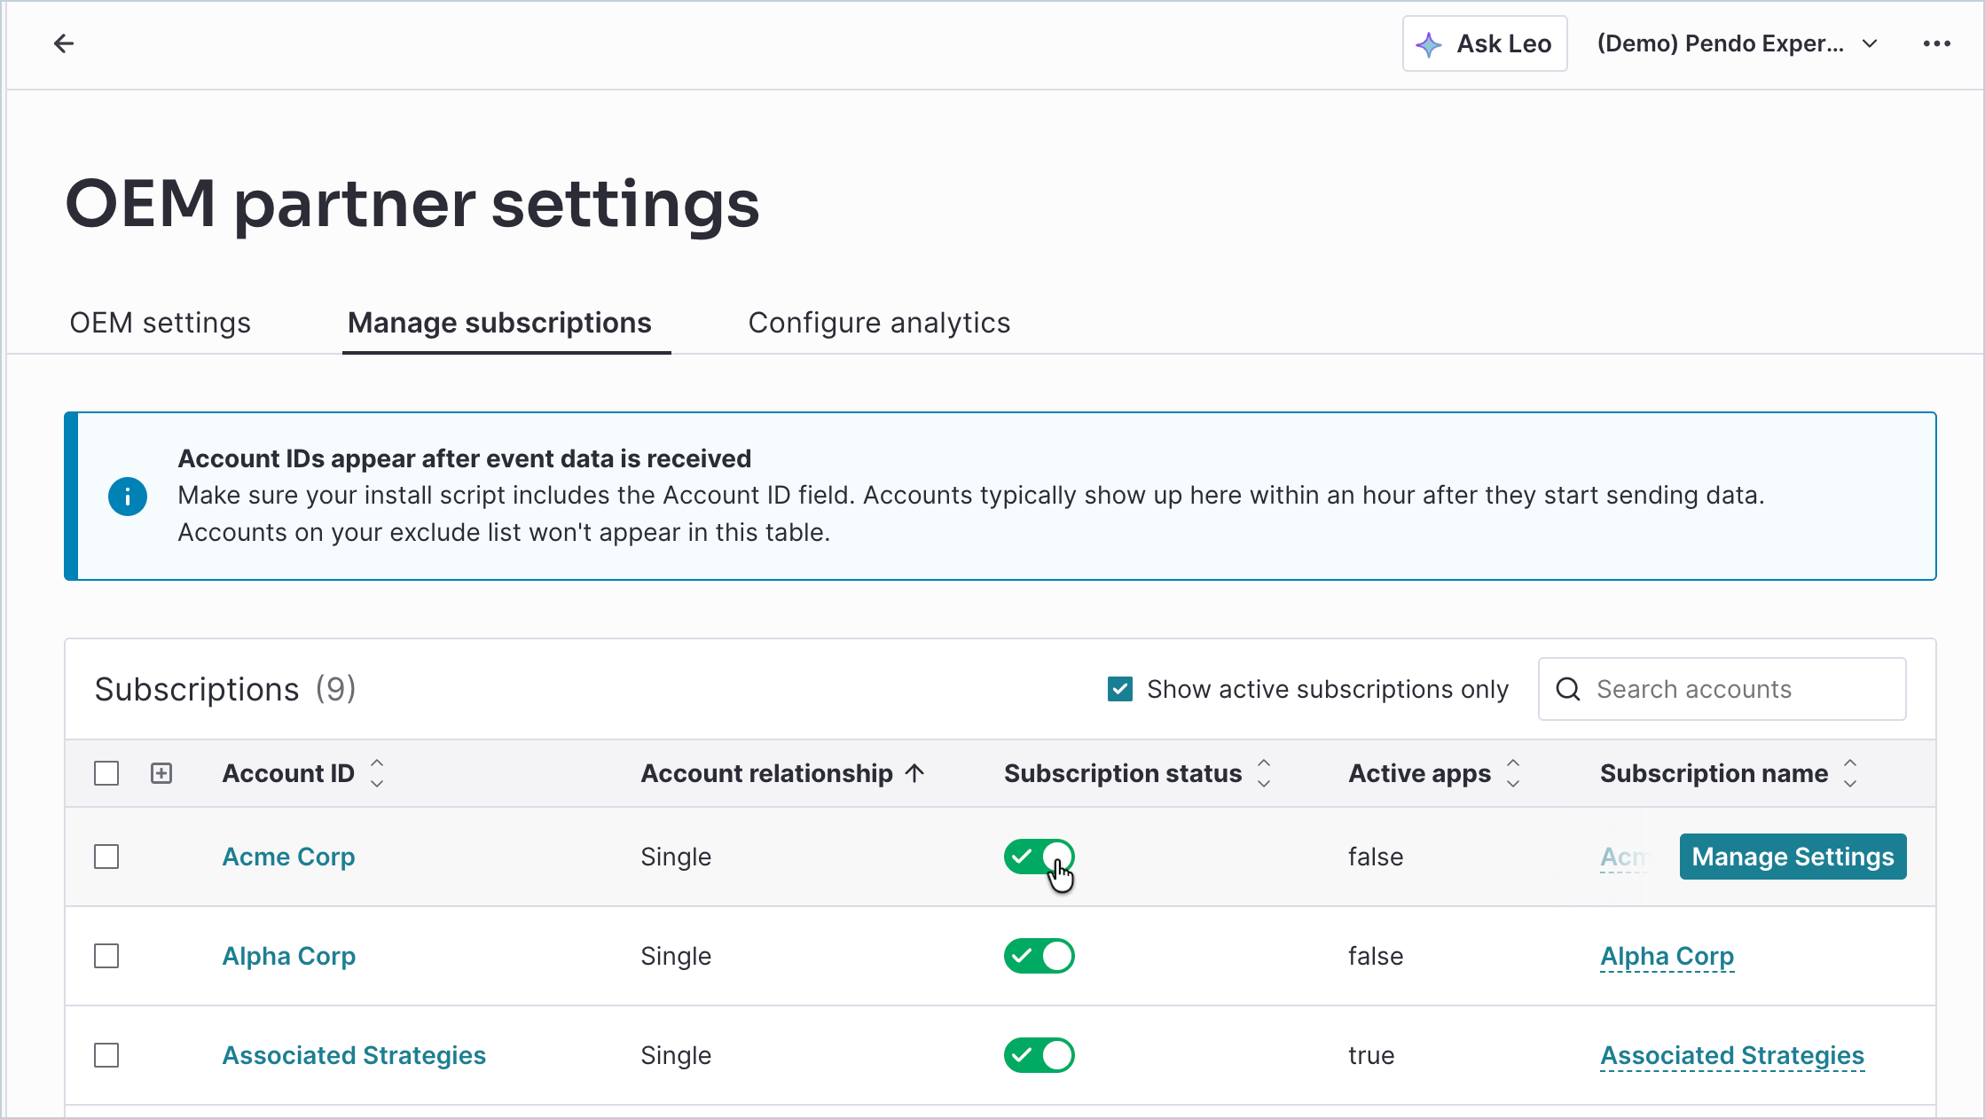Image resolution: width=1985 pixels, height=1119 pixels.
Task: Open the Acme Corp account link
Action: pos(288,857)
